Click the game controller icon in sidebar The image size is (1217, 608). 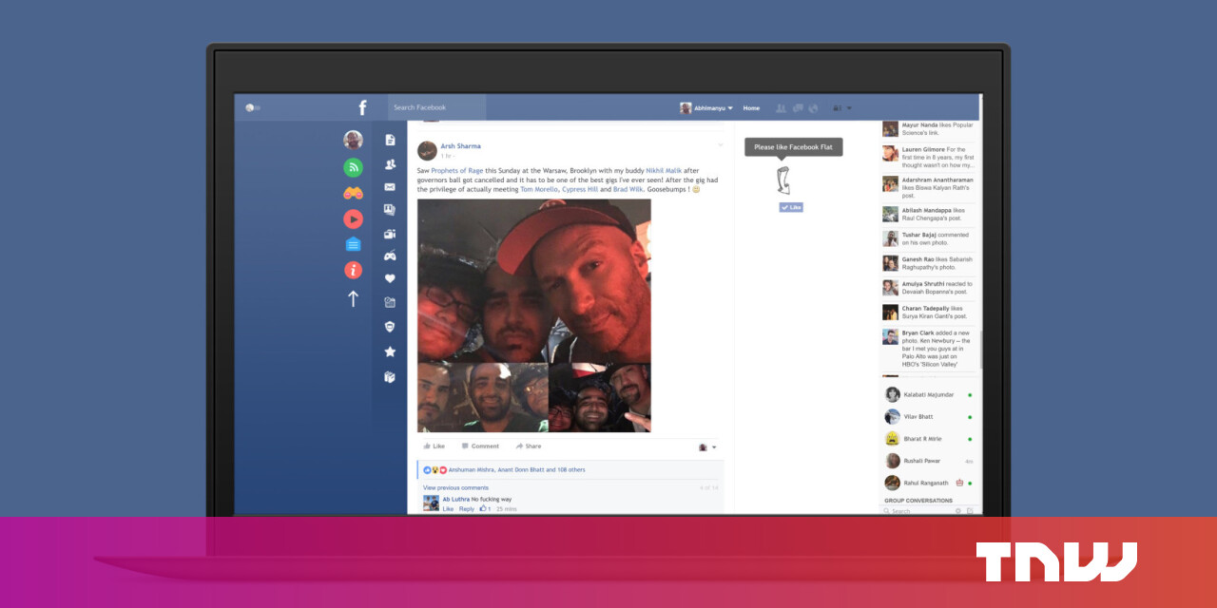coord(390,256)
